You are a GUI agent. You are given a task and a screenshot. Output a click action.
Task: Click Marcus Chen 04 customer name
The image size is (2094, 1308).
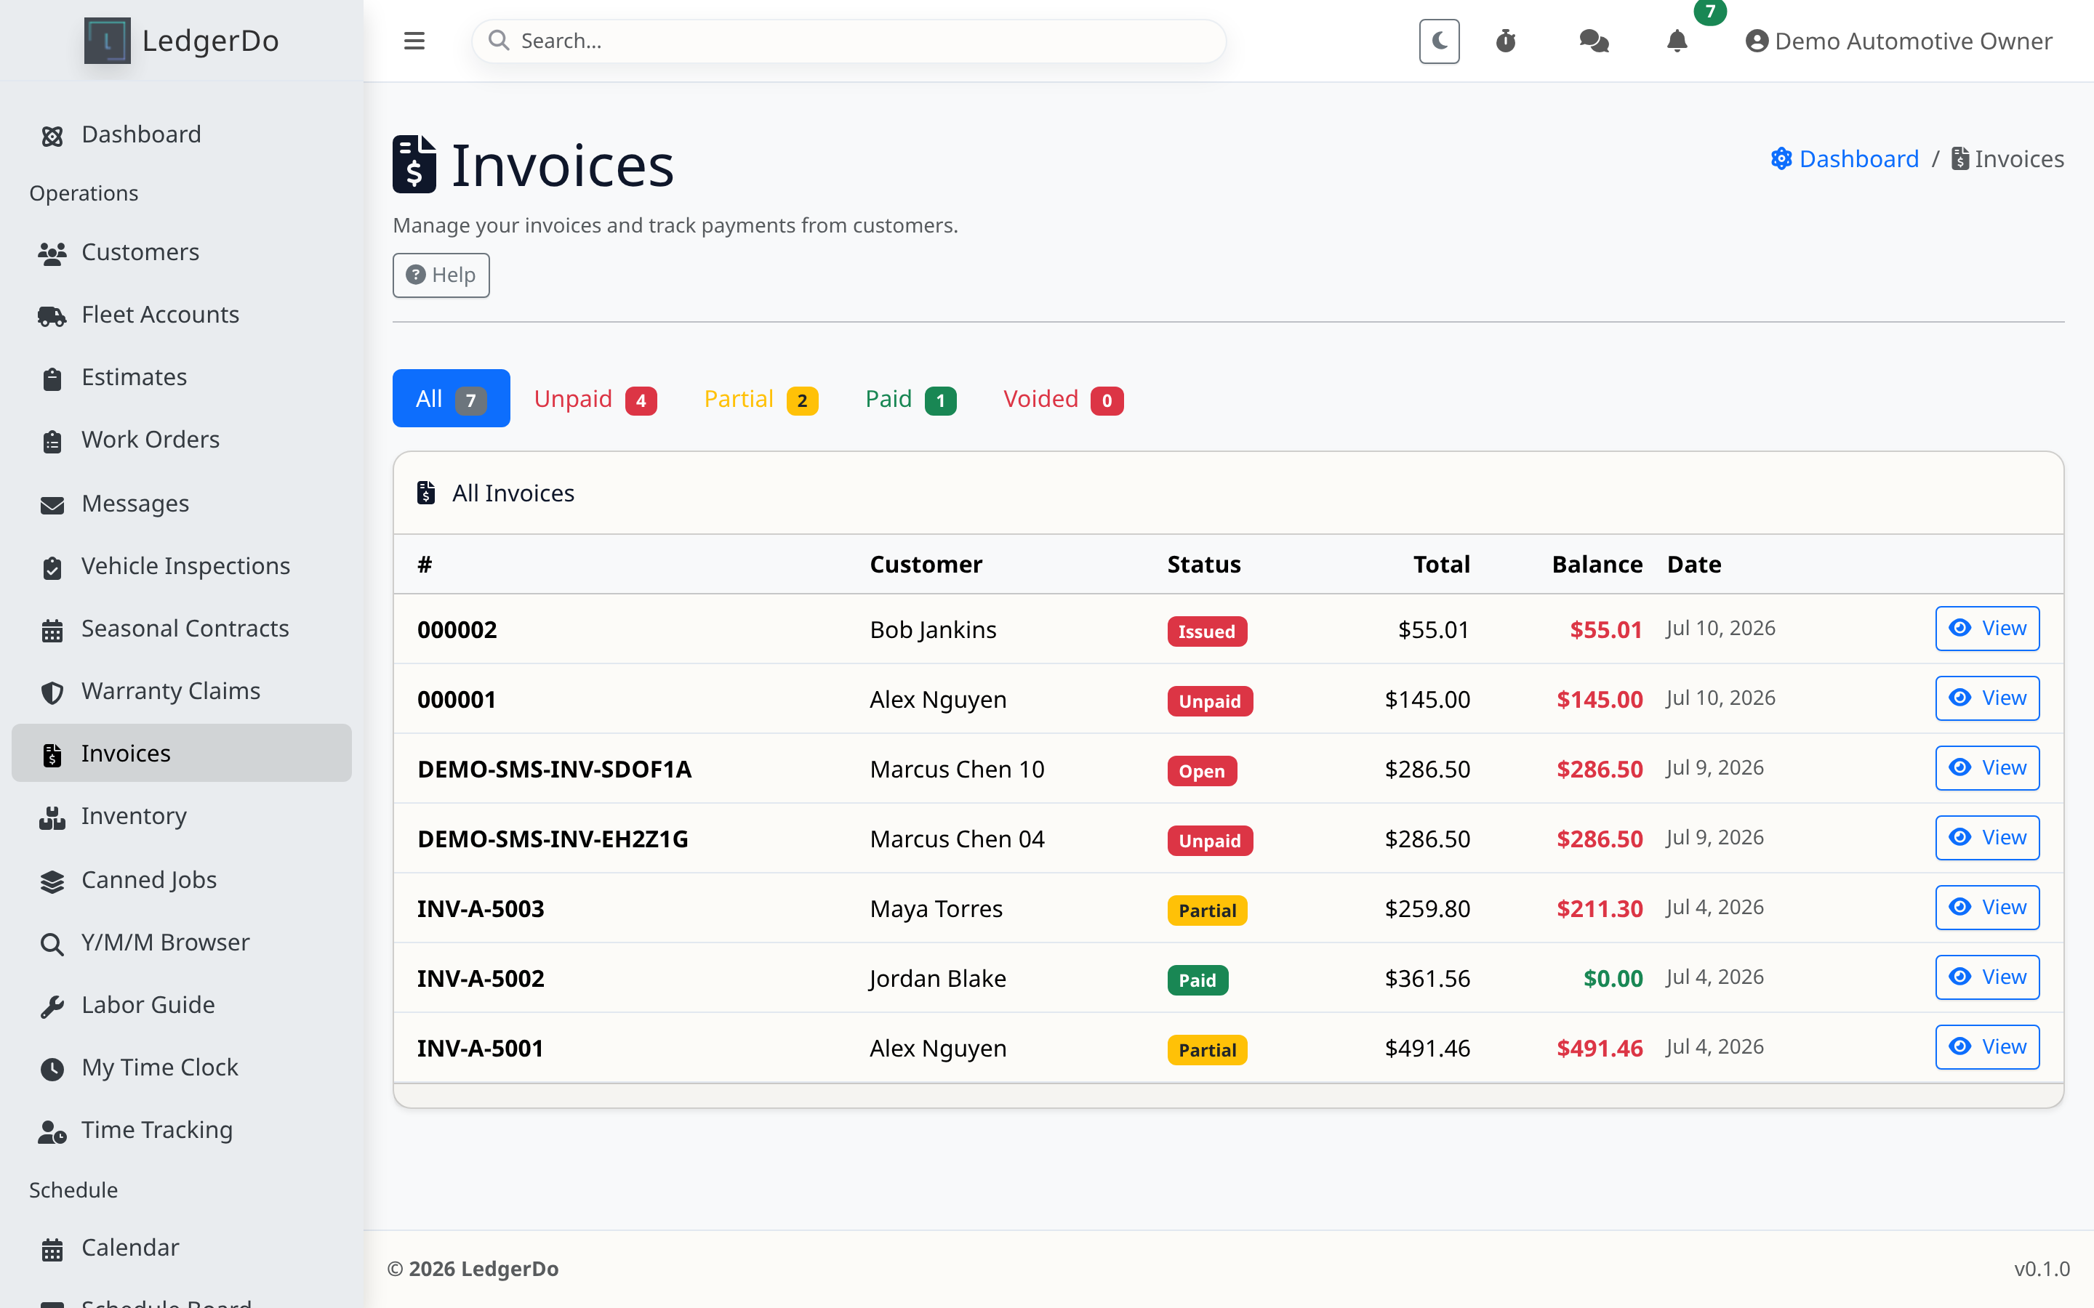tap(957, 839)
